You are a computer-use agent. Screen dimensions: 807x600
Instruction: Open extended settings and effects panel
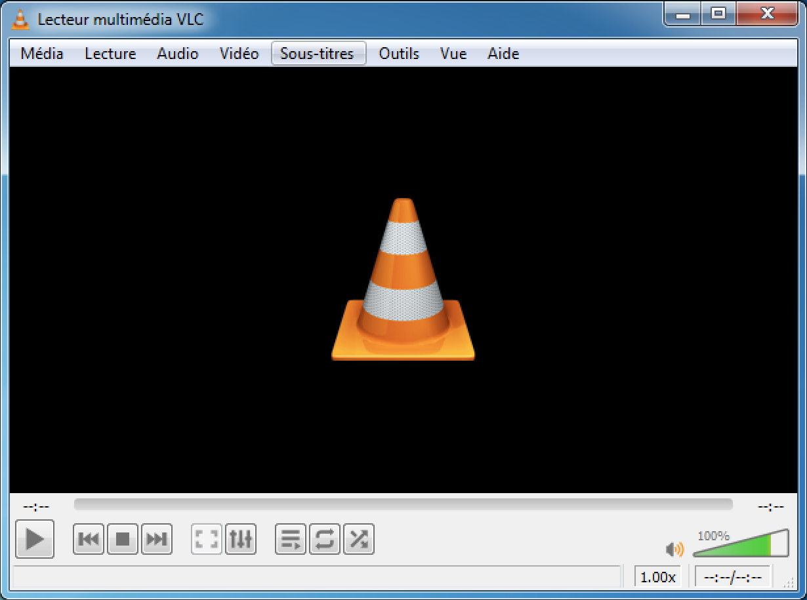[x=241, y=540]
